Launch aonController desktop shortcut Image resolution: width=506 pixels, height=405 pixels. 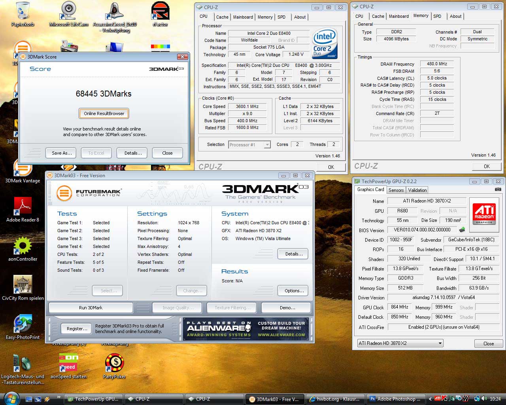[23, 249]
